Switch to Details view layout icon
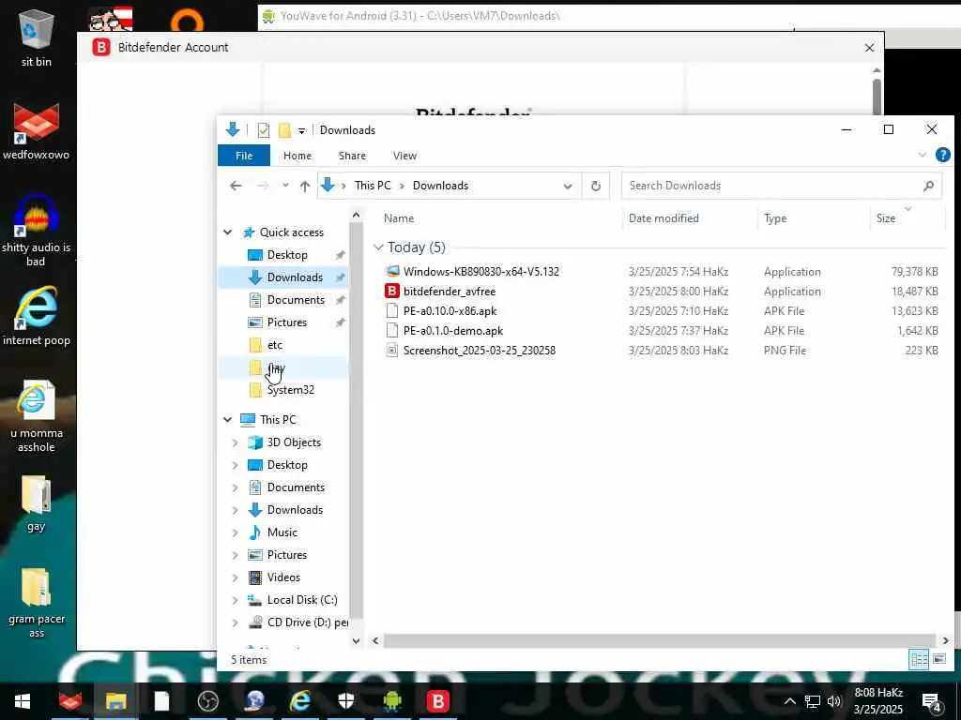The width and height of the screenshot is (961, 720). pos(918,659)
